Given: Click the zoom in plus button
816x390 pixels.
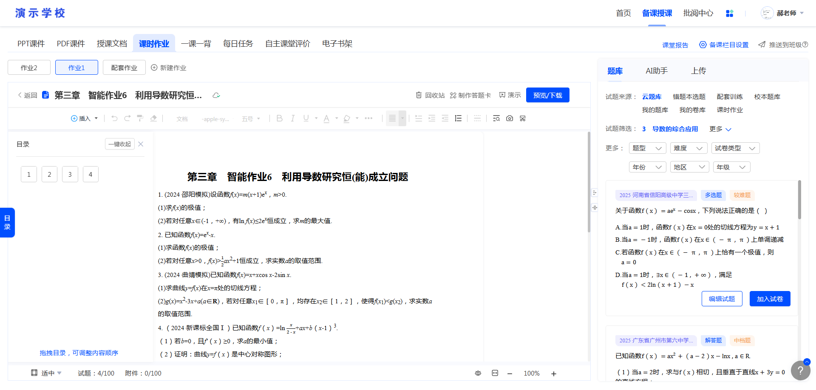Looking at the screenshot, I should (553, 374).
